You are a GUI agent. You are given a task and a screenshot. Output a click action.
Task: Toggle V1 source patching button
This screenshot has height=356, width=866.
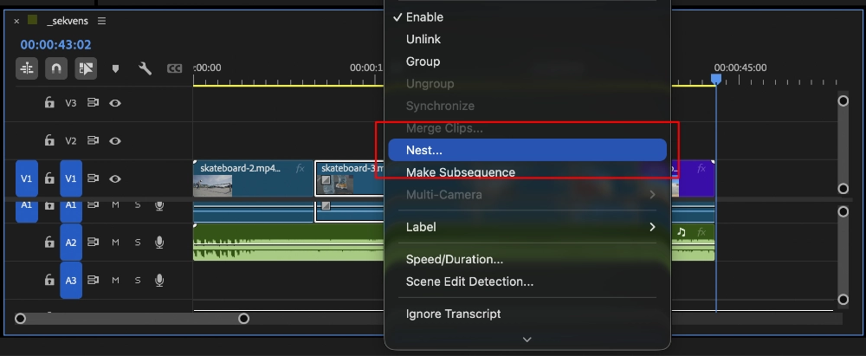click(27, 178)
